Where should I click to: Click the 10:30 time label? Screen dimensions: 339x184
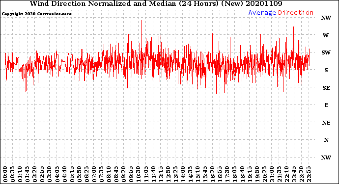pos(139,174)
